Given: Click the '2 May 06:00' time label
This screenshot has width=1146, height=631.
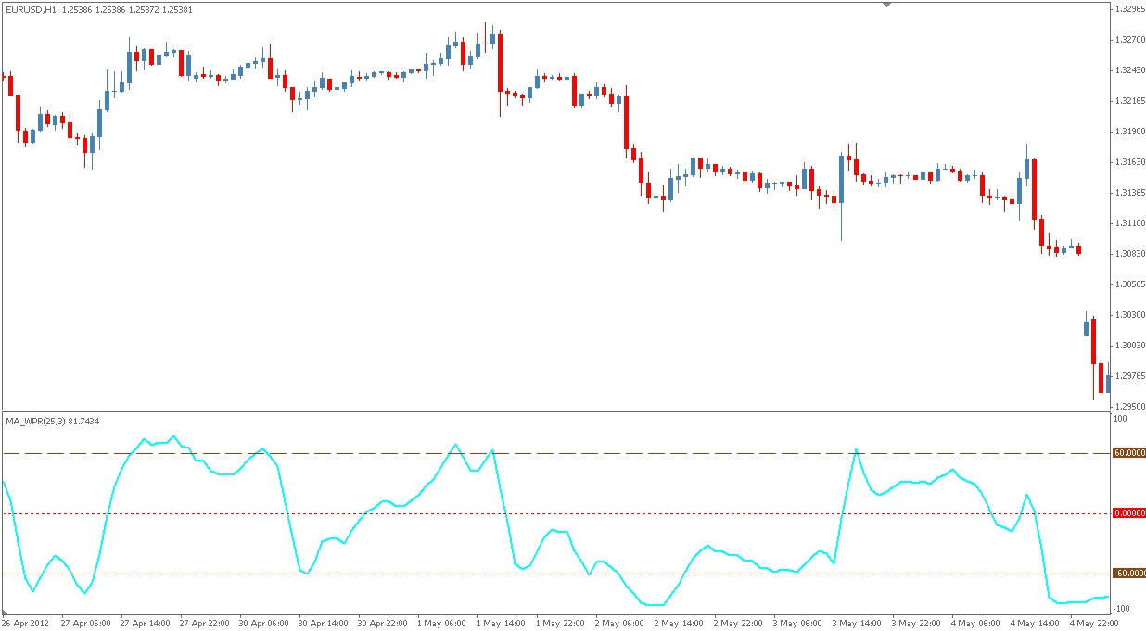Looking at the screenshot, I should coord(621,624).
